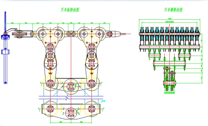This screenshot has height=126, width=208.
Task: Select the middle center wheel between side arms
Action: click(71, 86)
